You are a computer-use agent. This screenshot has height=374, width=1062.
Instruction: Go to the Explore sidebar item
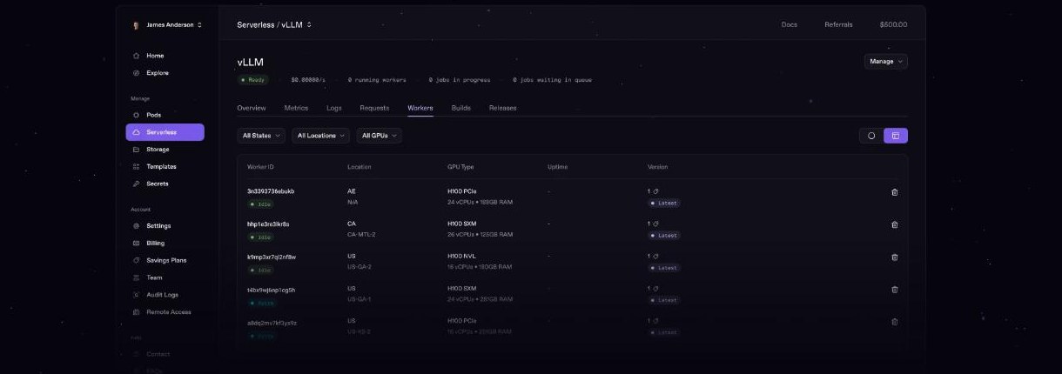pyautogui.click(x=165, y=73)
